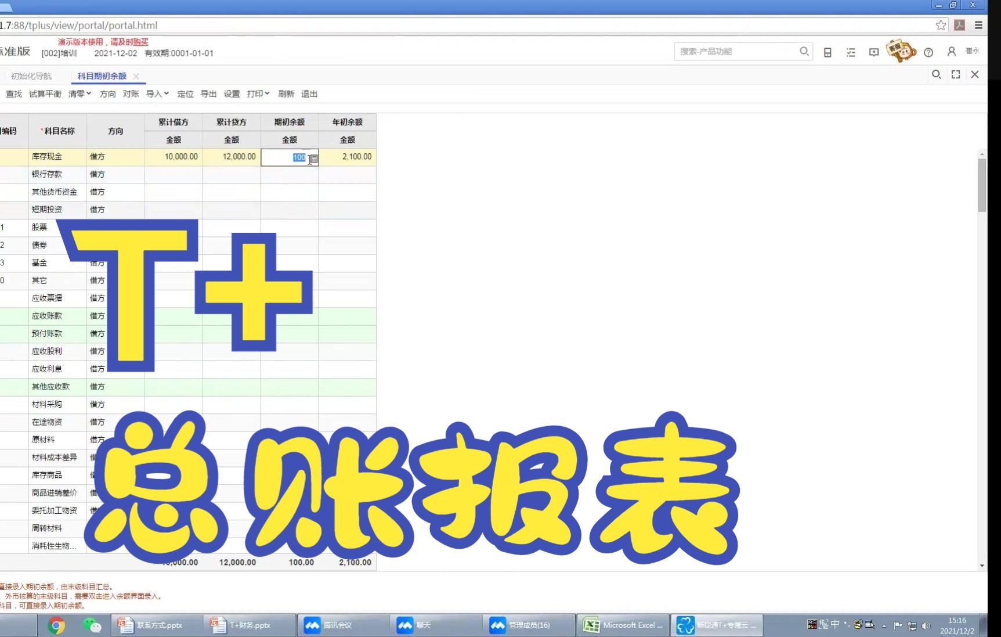Image resolution: width=1001 pixels, height=637 pixels.
Task: Open the task checklist icon in header
Action: tap(851, 52)
